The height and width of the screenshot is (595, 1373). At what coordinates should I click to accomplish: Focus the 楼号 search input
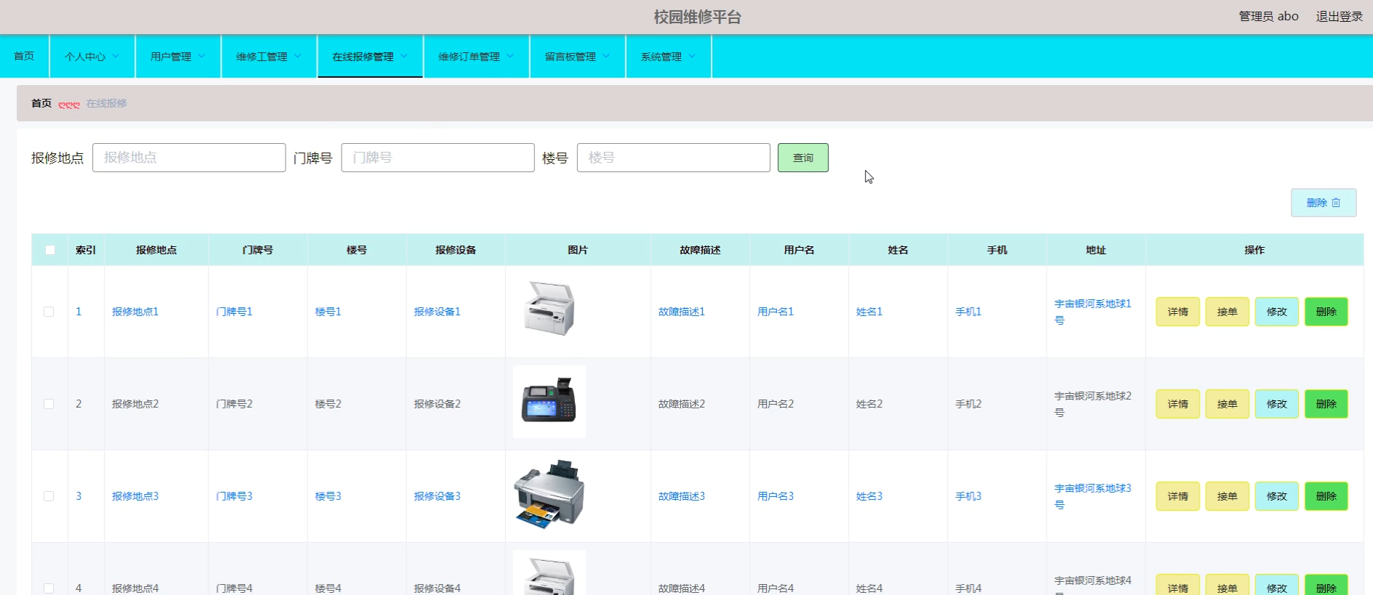tap(673, 158)
